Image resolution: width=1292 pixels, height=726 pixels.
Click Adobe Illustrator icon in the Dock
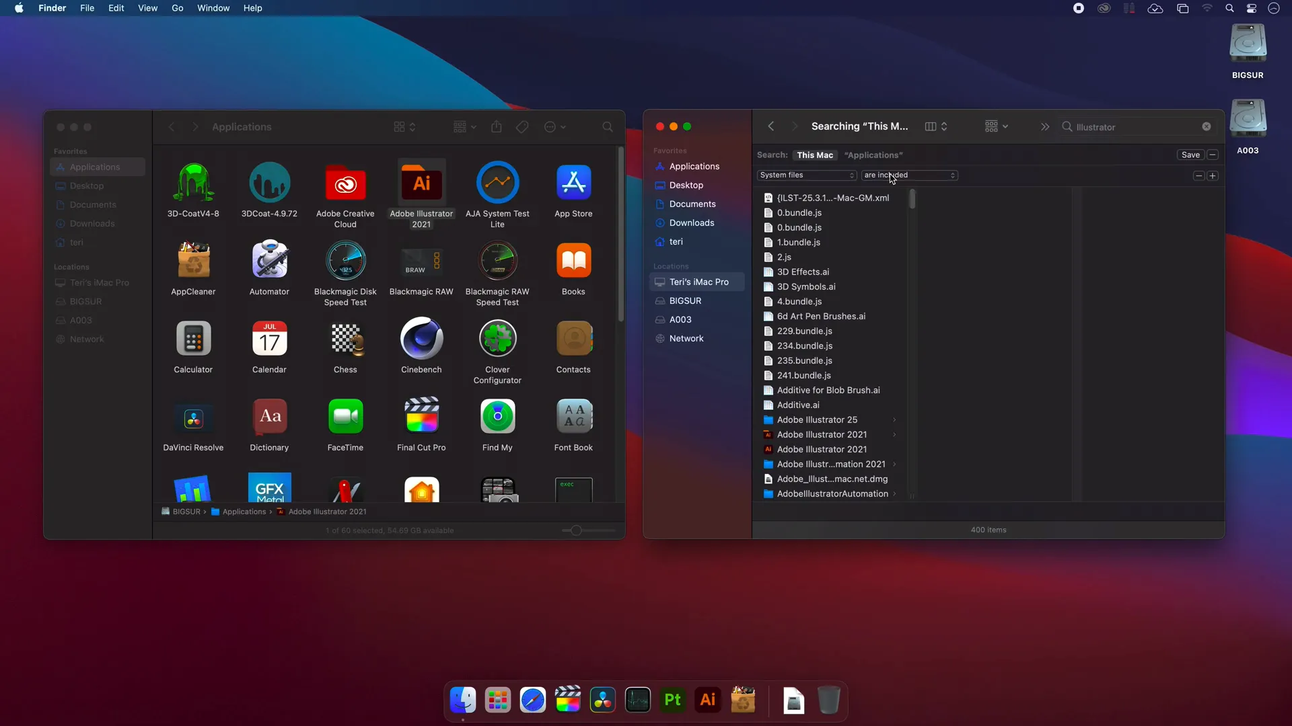(x=708, y=700)
